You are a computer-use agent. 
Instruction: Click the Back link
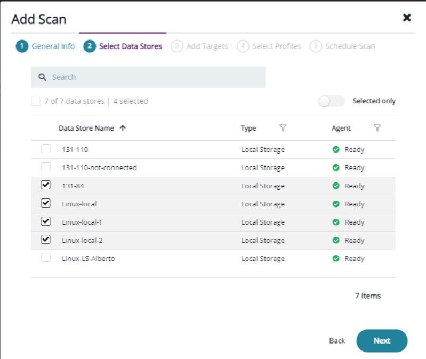click(337, 341)
